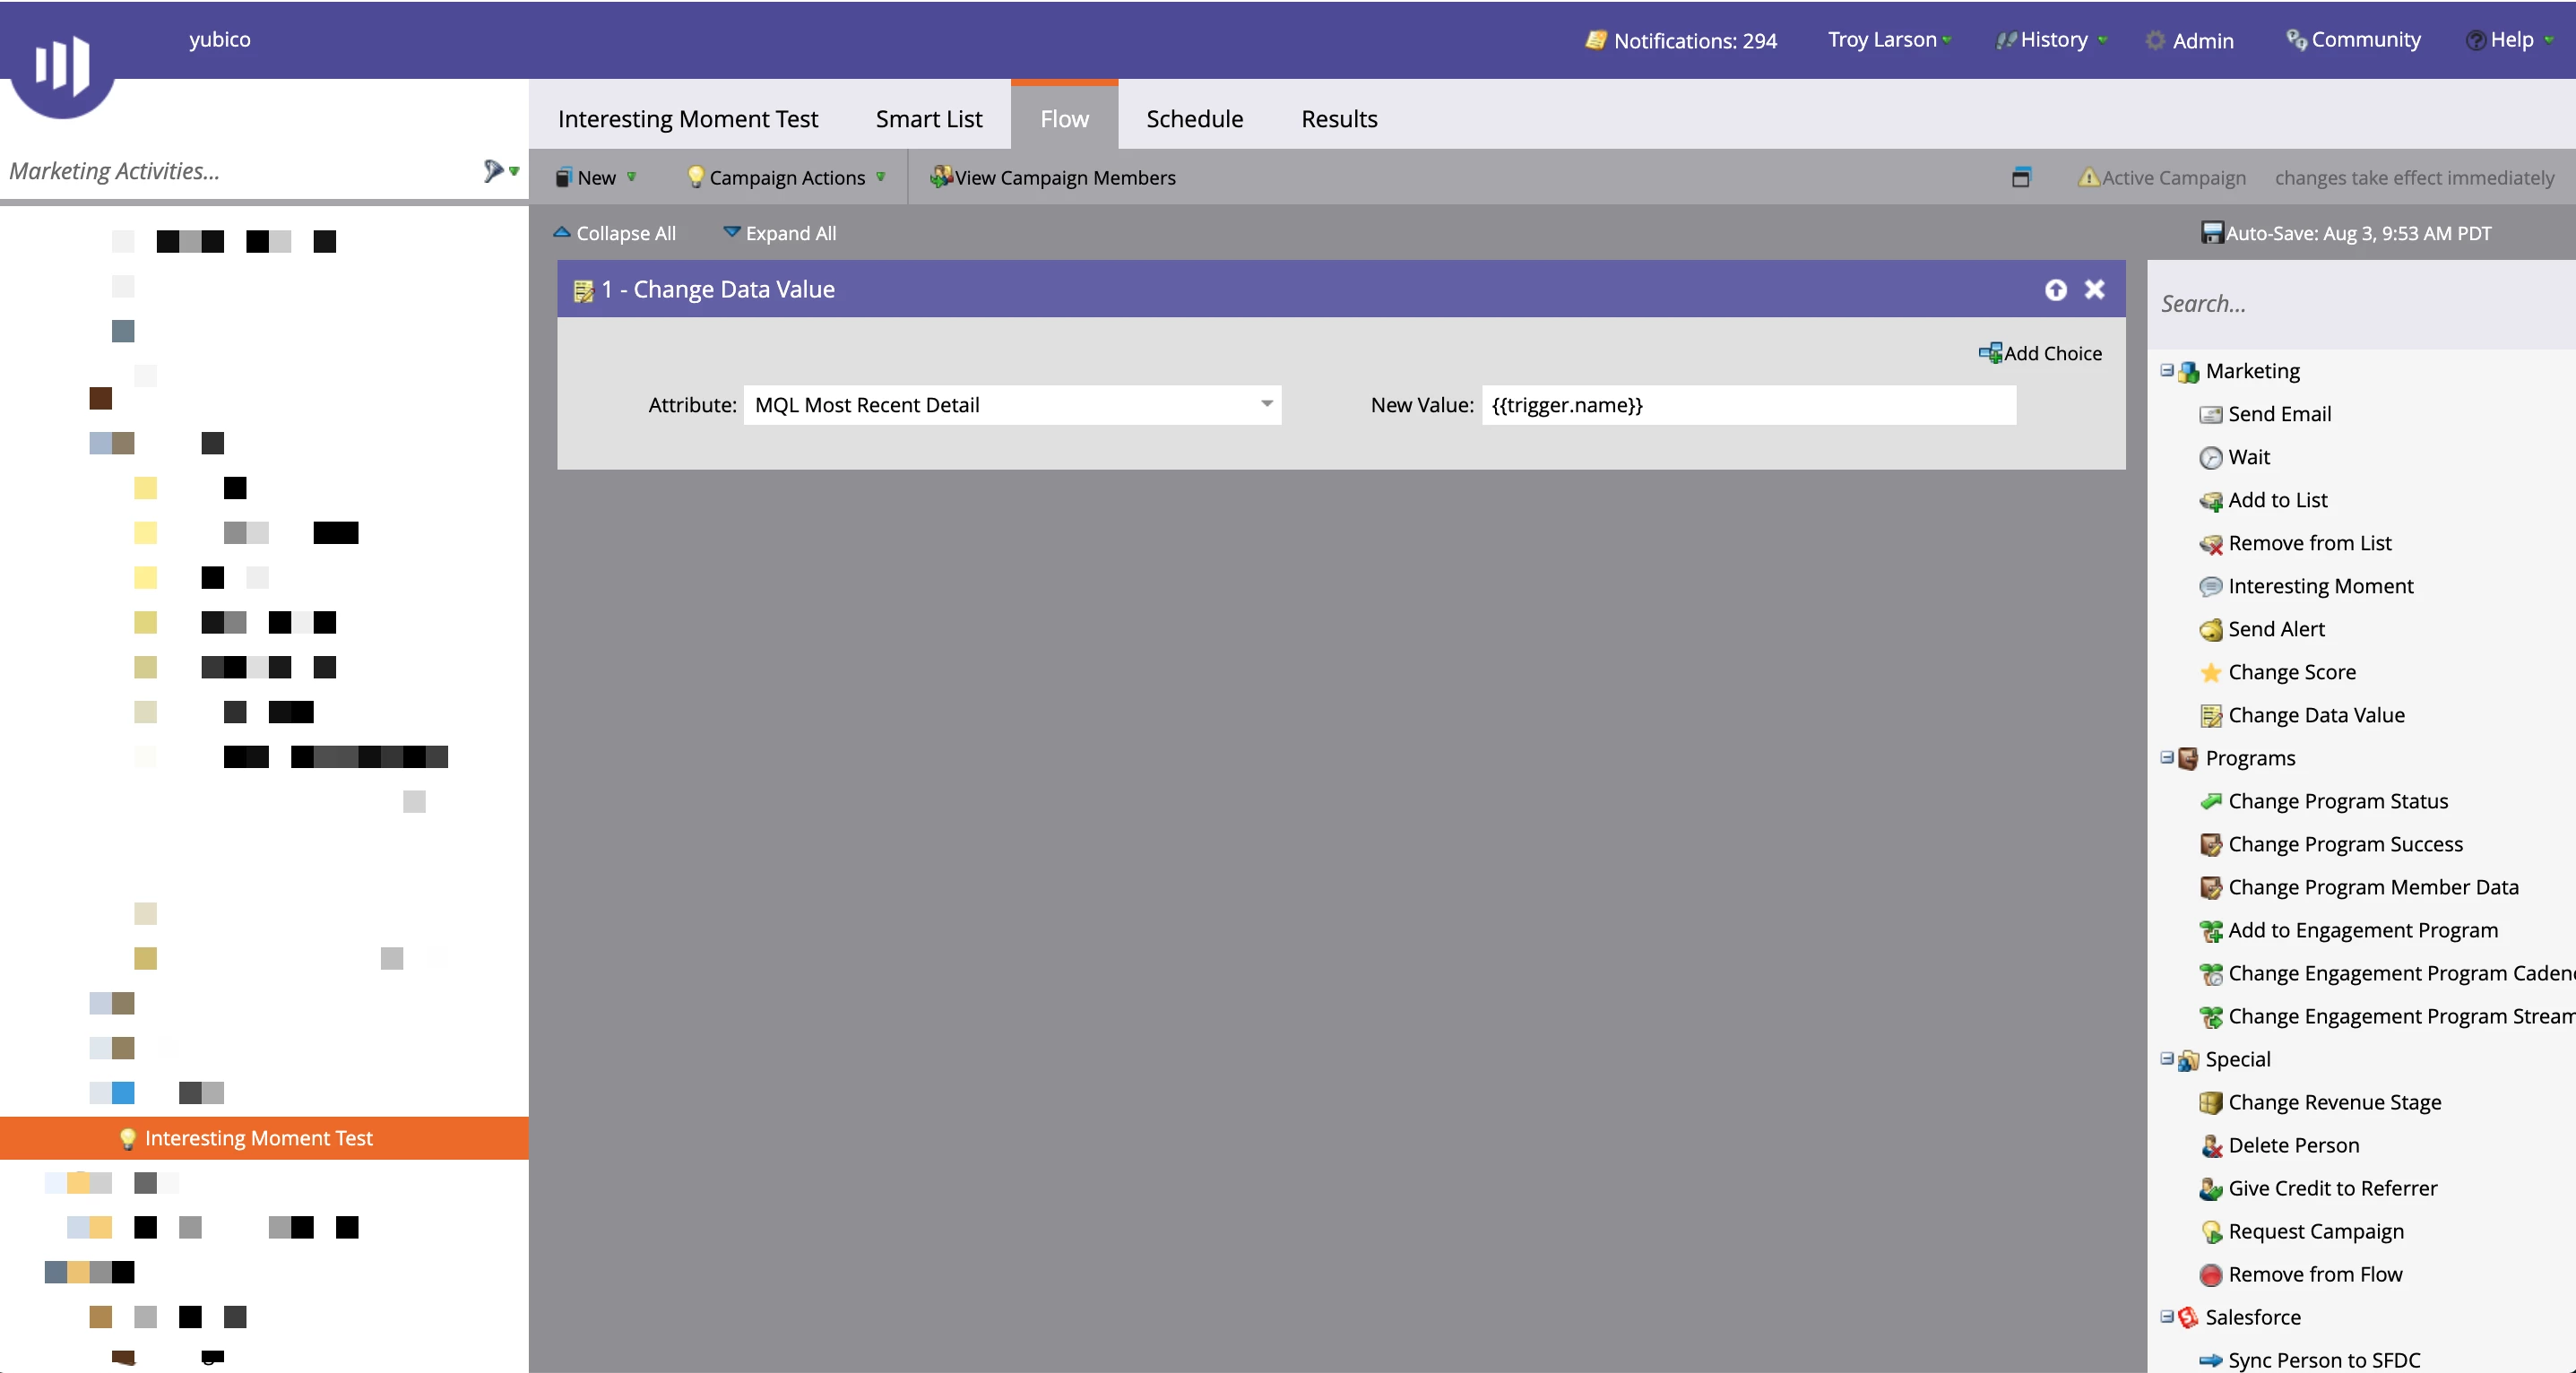
Task: Click the Delete Person icon
Action: click(x=2210, y=1145)
